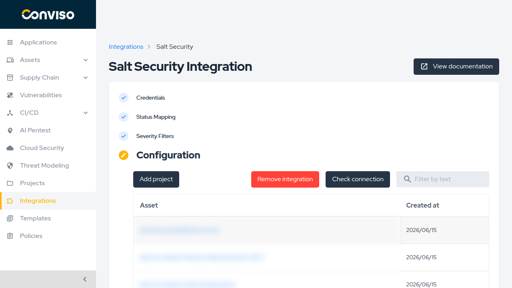Open Applications grid icon in sidebar
This screenshot has width=512, height=288.
click(x=10, y=42)
